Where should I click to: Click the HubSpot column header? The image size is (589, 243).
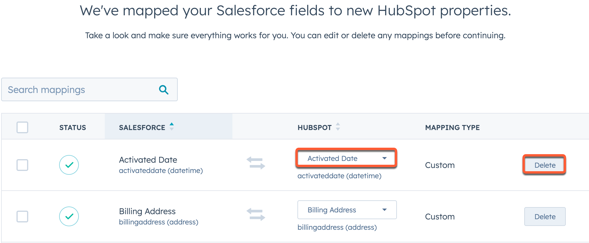point(315,128)
